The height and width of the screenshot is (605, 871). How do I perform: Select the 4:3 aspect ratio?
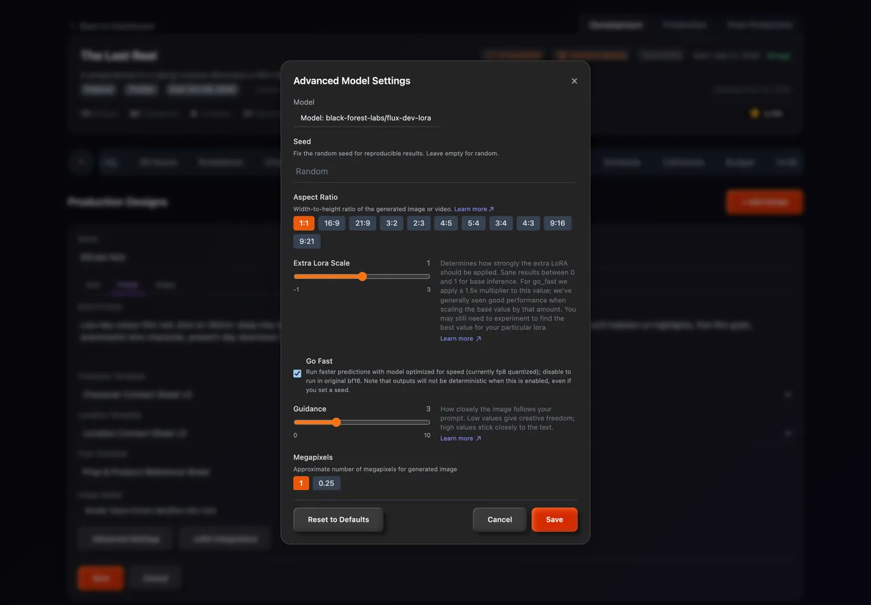pos(528,223)
